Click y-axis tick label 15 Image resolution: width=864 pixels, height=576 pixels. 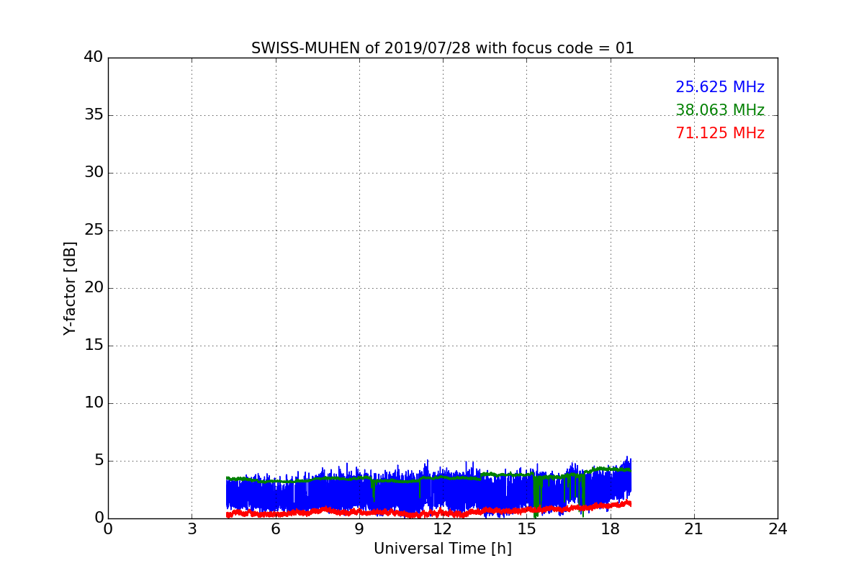point(94,346)
